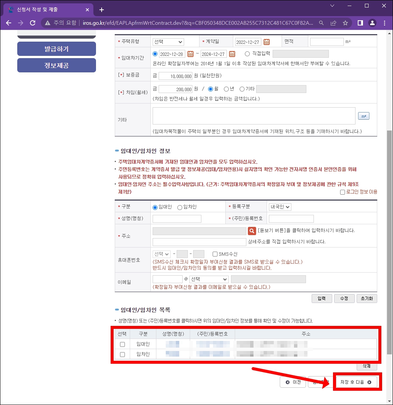Open the calendar for lease start date 2022-12-28

[191, 54]
